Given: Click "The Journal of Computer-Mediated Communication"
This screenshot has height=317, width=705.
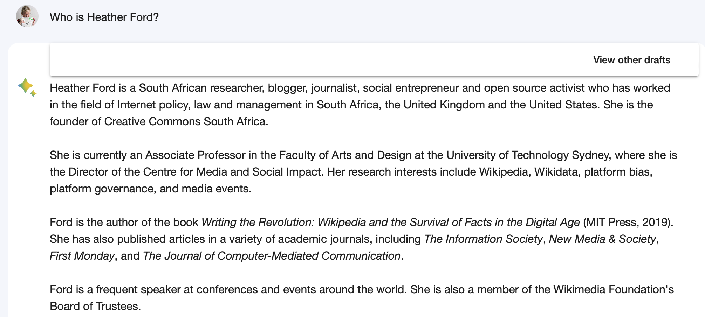Looking at the screenshot, I should (272, 256).
